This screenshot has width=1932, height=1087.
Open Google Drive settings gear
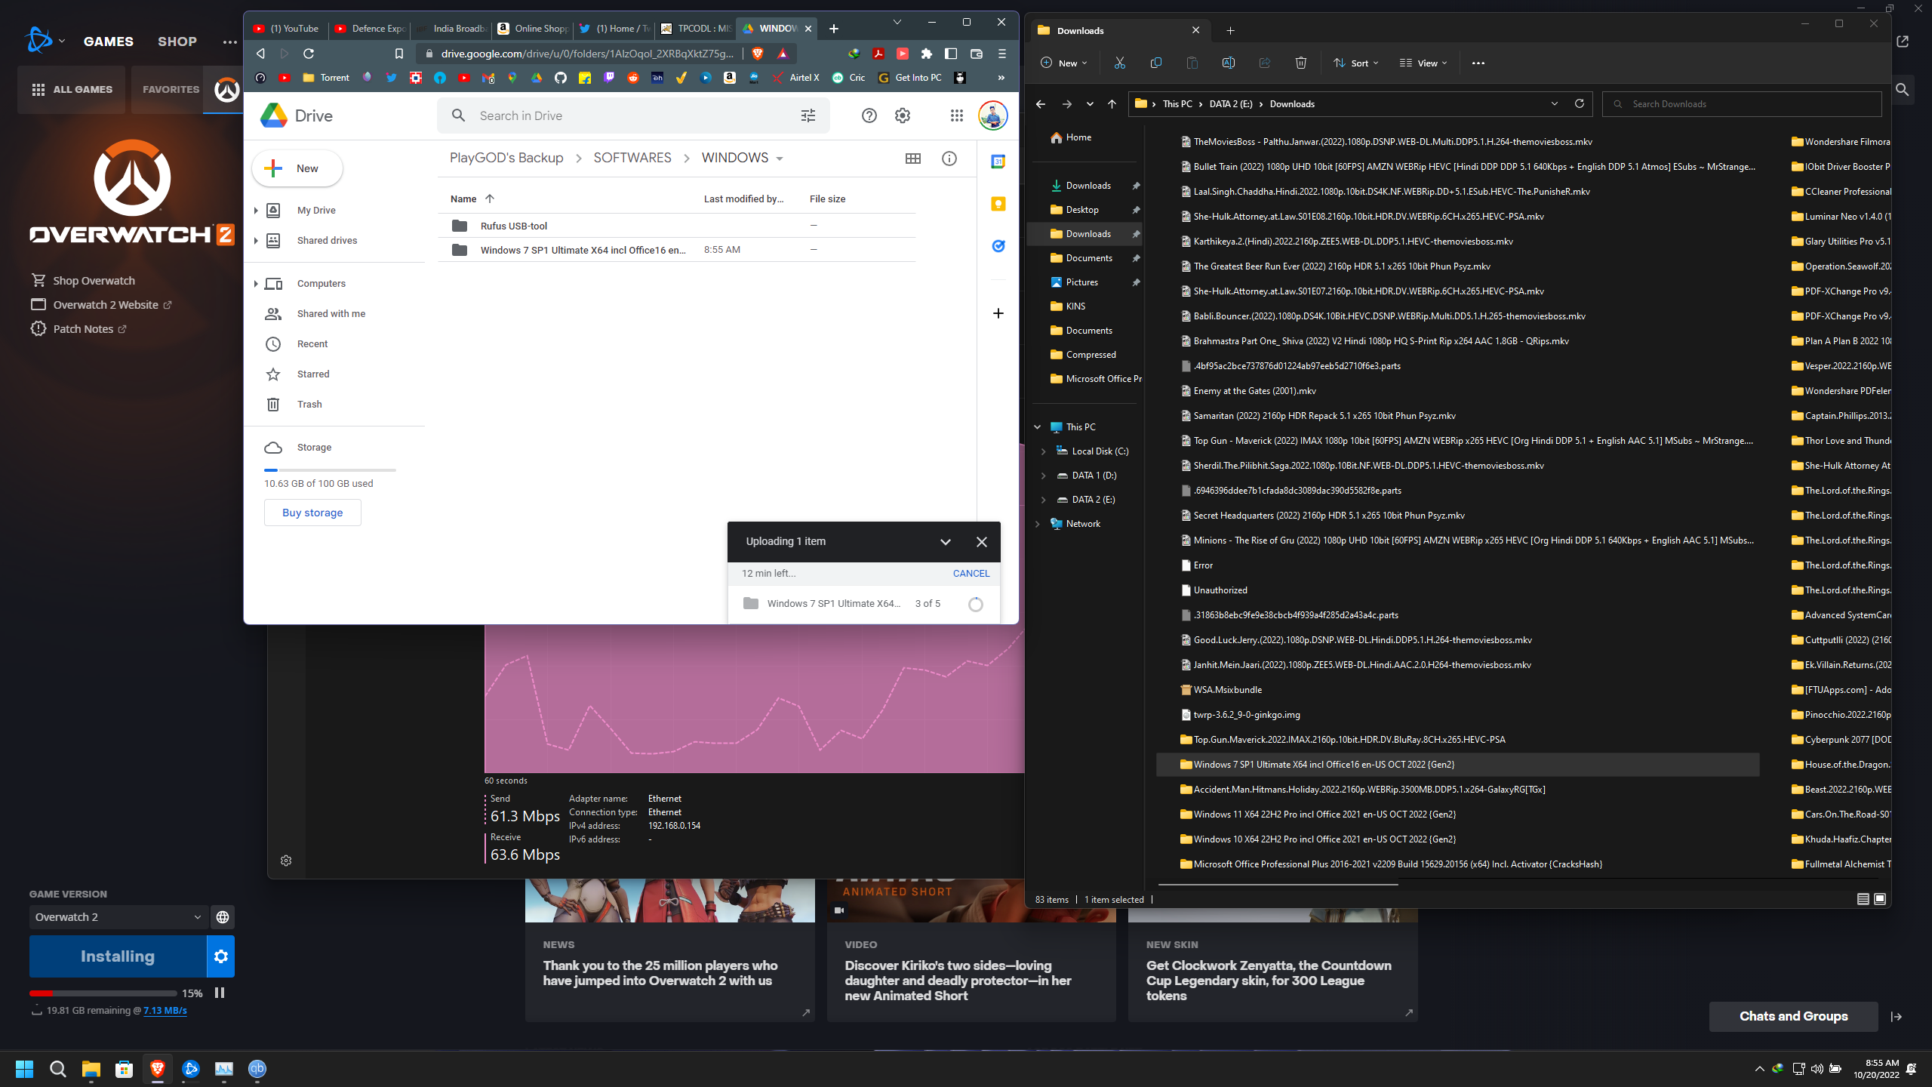[x=903, y=115]
